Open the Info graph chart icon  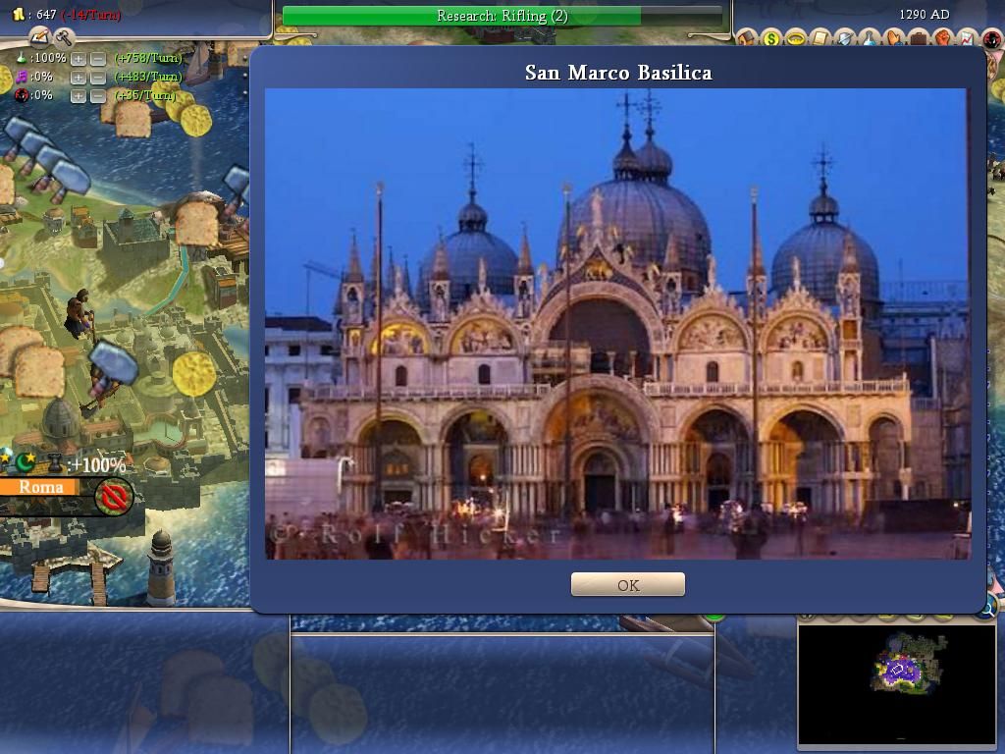pyautogui.click(x=967, y=37)
